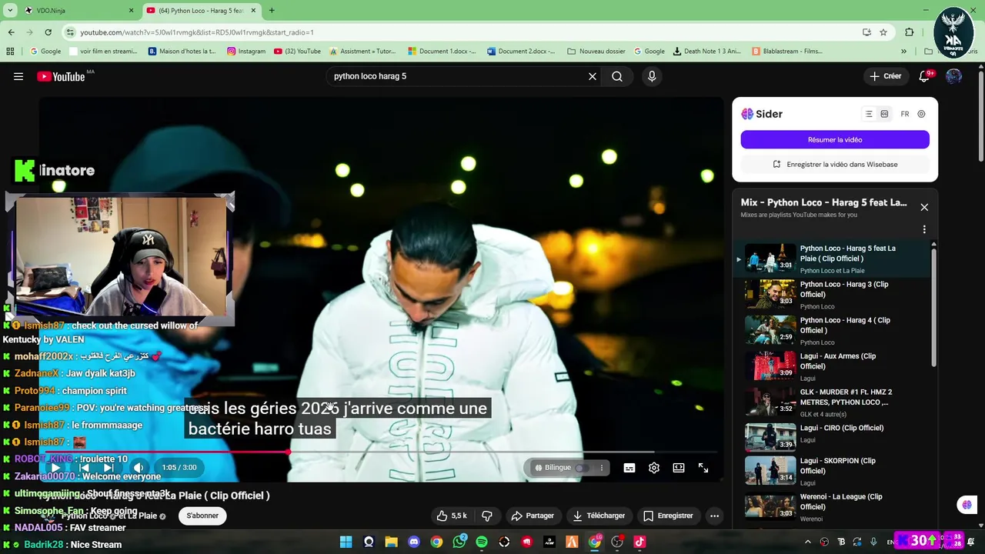
Task: Click Enregistrer la vidéo dans Wisebase
Action: click(x=835, y=164)
